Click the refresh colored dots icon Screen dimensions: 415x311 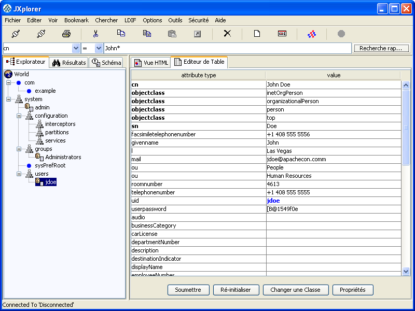(312, 34)
